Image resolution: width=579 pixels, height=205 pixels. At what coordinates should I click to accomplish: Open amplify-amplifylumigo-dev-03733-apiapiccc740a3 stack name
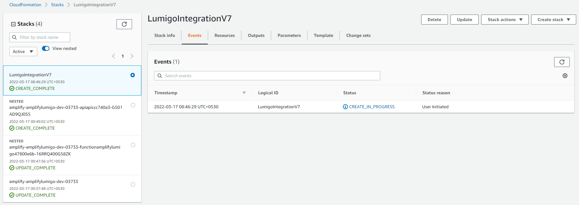tap(66, 111)
